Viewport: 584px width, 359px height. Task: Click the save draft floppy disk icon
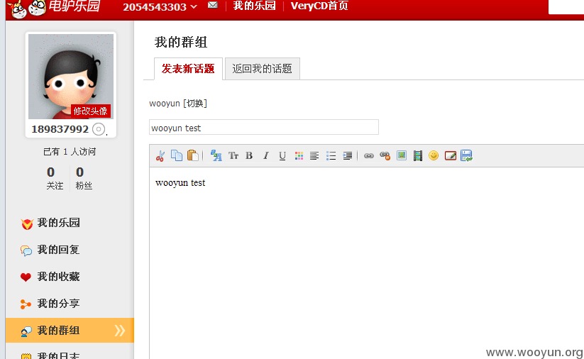coord(466,155)
